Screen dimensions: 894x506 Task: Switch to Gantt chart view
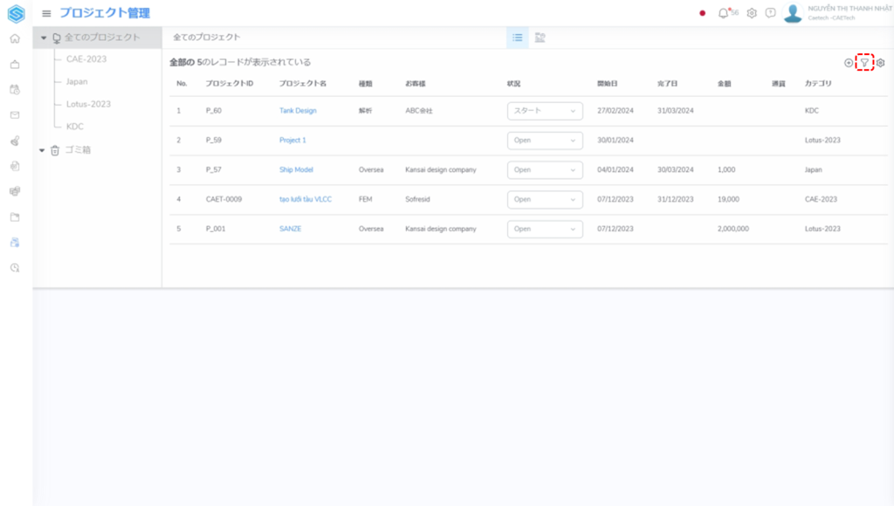[540, 38]
